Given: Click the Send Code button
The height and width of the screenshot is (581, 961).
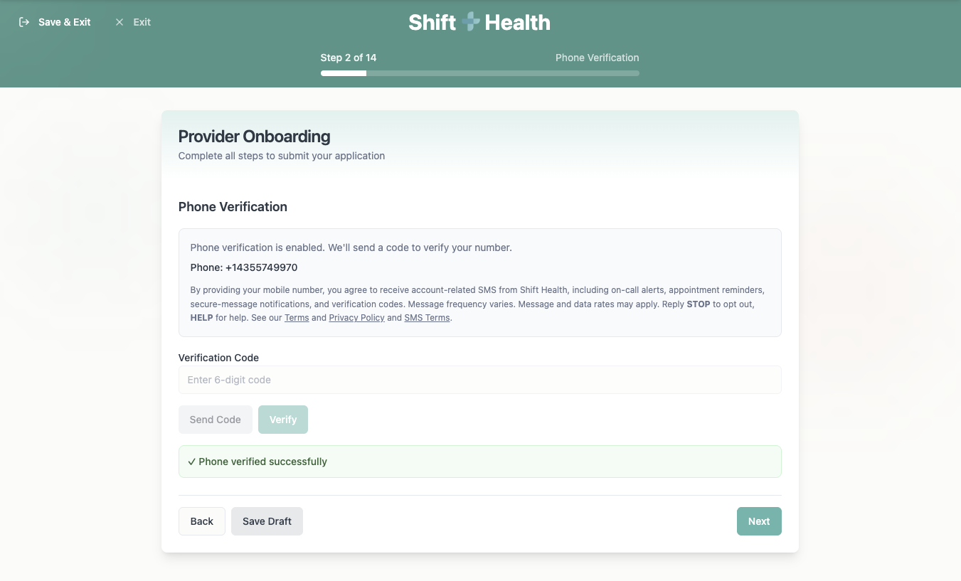Looking at the screenshot, I should tap(216, 420).
